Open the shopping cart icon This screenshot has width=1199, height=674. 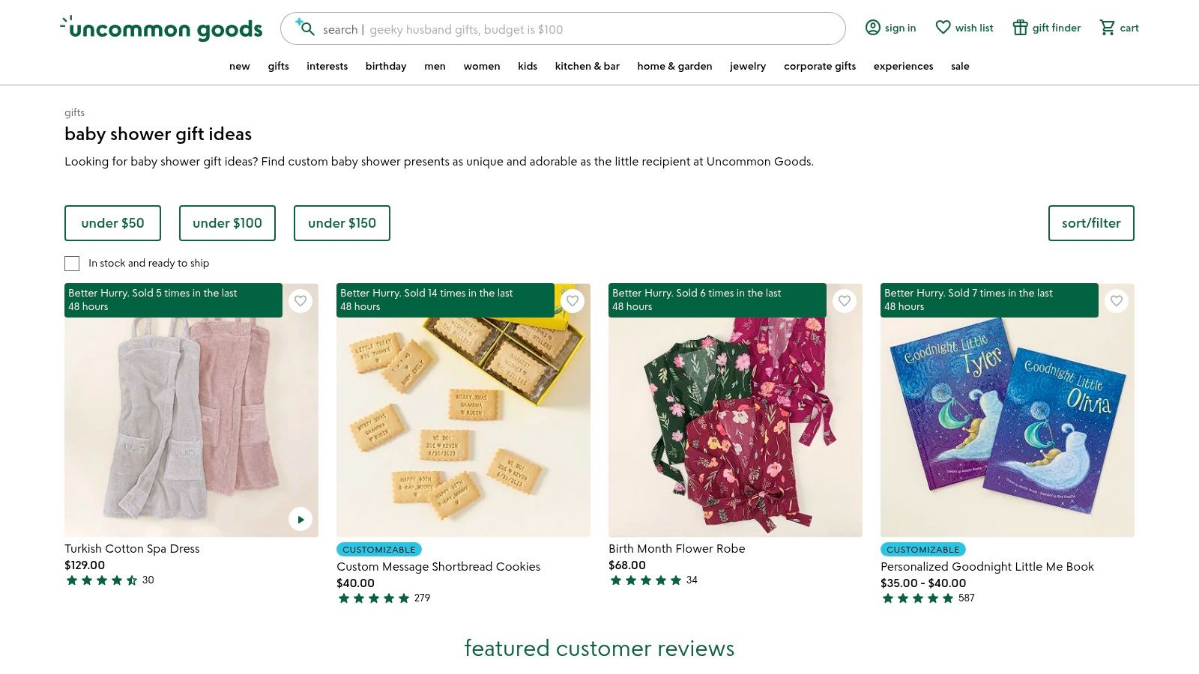pyautogui.click(x=1107, y=28)
